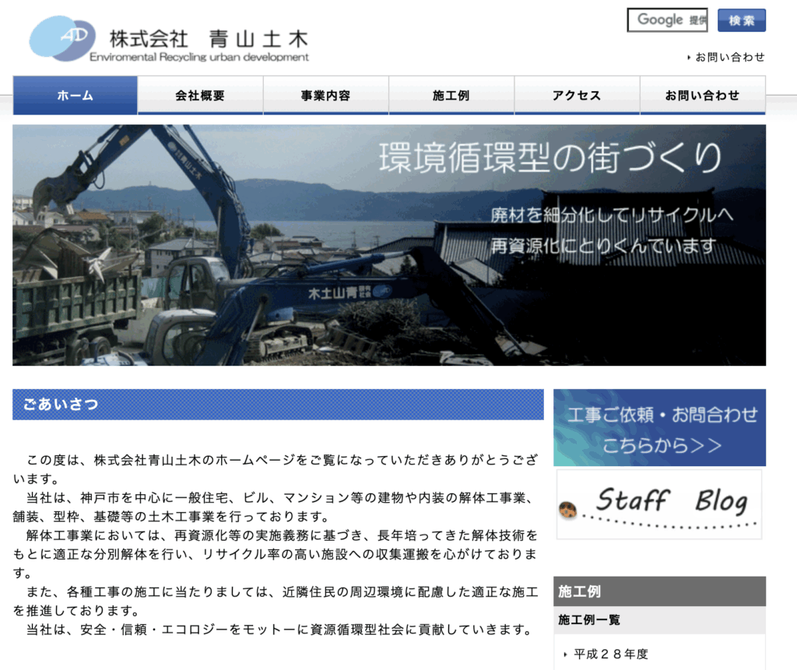Click the 工事ご依頼・お問合わせ banner

tap(660, 427)
